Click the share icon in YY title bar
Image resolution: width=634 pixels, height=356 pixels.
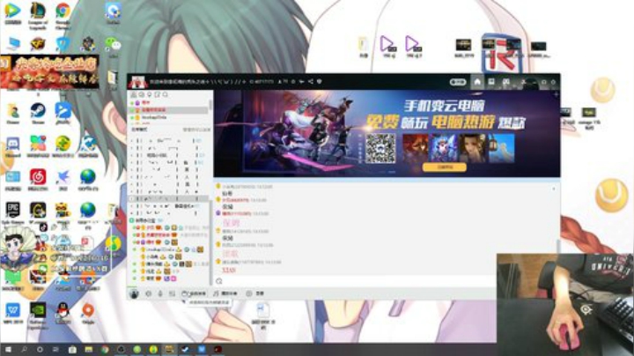[x=311, y=82]
